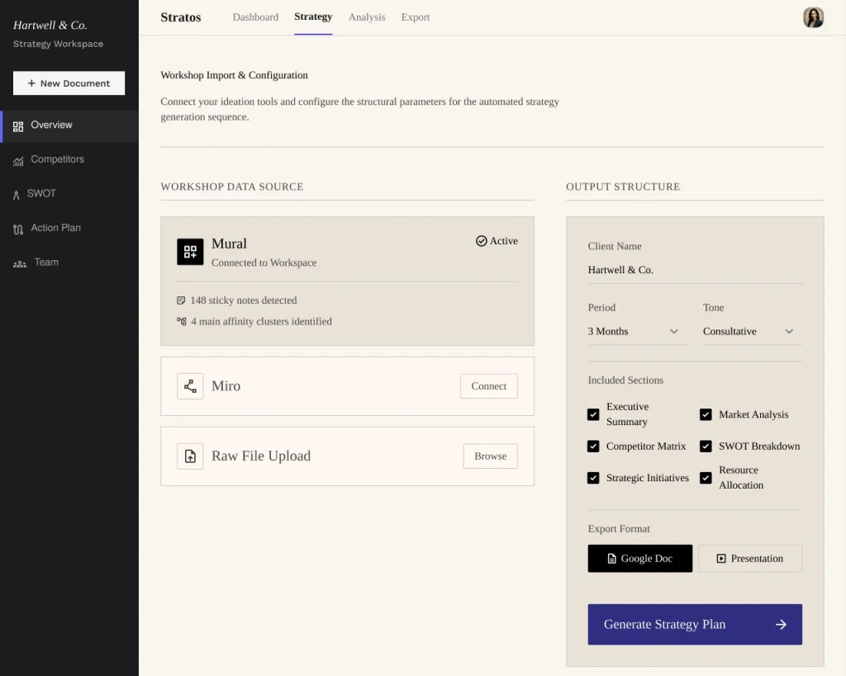Click the 'Included Sections' label
This screenshot has height=676, width=846.
click(x=625, y=380)
